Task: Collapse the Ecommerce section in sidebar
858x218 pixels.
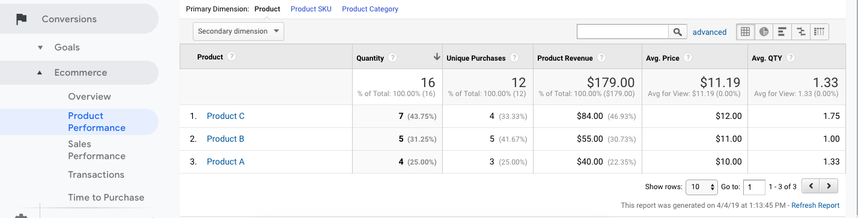Action: point(40,73)
